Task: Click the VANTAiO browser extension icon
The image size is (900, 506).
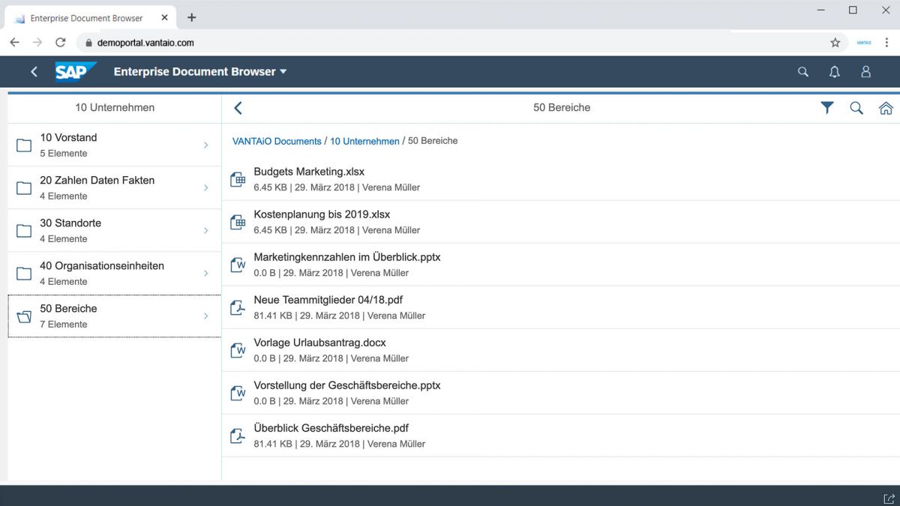Action: click(x=864, y=43)
